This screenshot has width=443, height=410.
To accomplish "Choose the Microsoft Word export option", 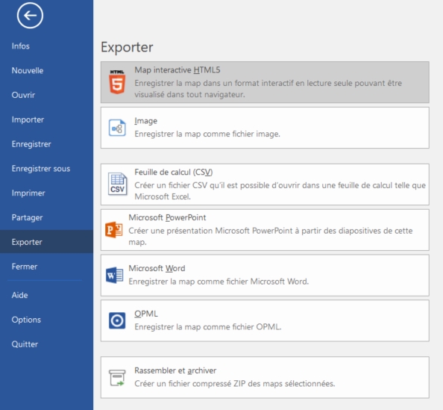I will [265, 276].
